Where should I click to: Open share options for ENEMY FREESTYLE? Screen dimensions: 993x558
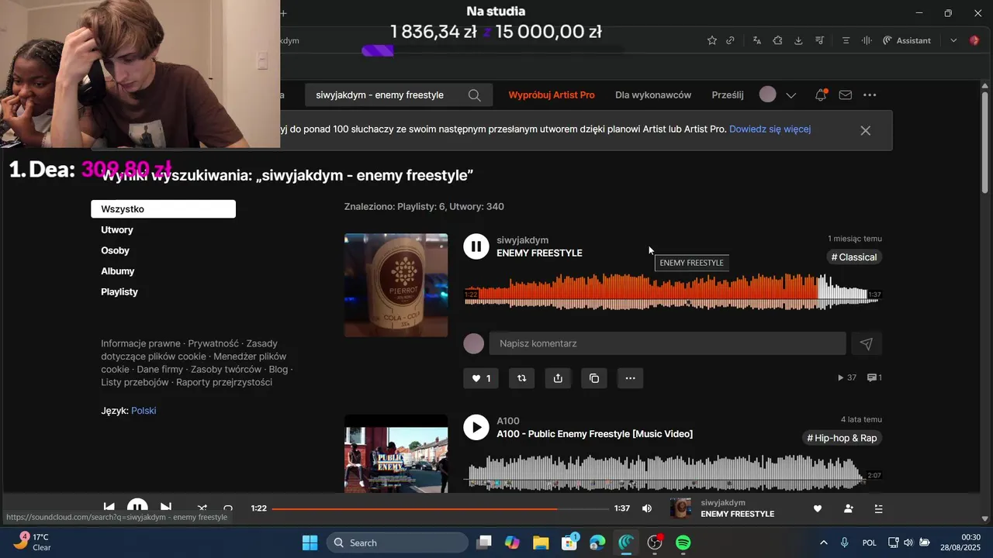pos(558,378)
